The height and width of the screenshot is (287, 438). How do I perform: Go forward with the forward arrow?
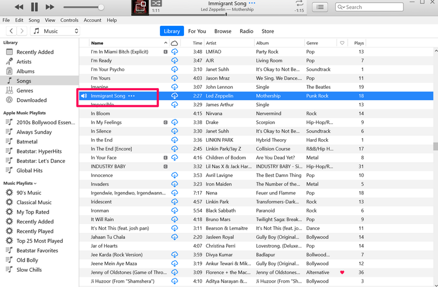[x=22, y=31]
